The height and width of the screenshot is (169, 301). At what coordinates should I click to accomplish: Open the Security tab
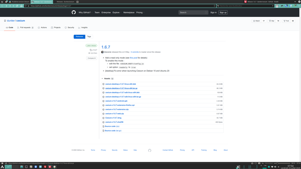pyautogui.click(x=69, y=28)
